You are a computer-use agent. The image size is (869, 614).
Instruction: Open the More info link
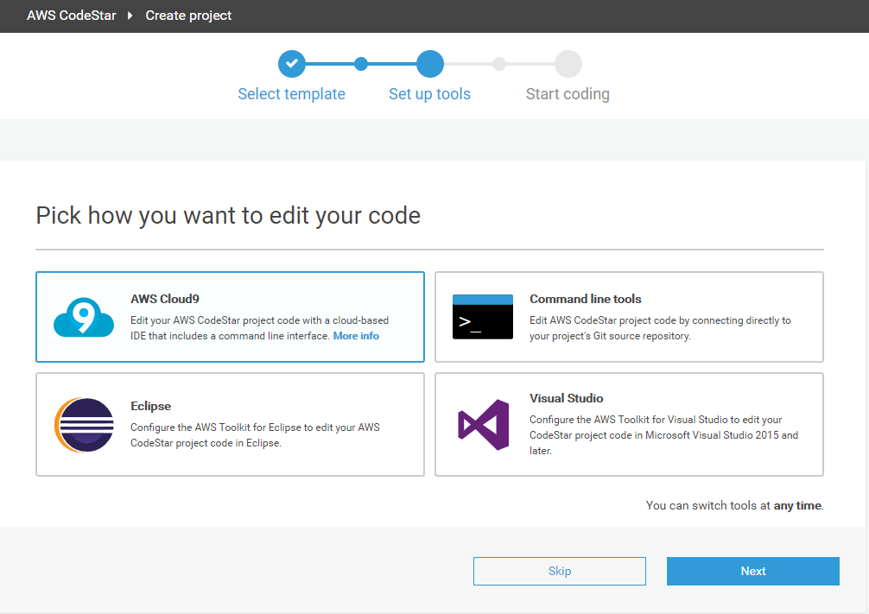(356, 336)
